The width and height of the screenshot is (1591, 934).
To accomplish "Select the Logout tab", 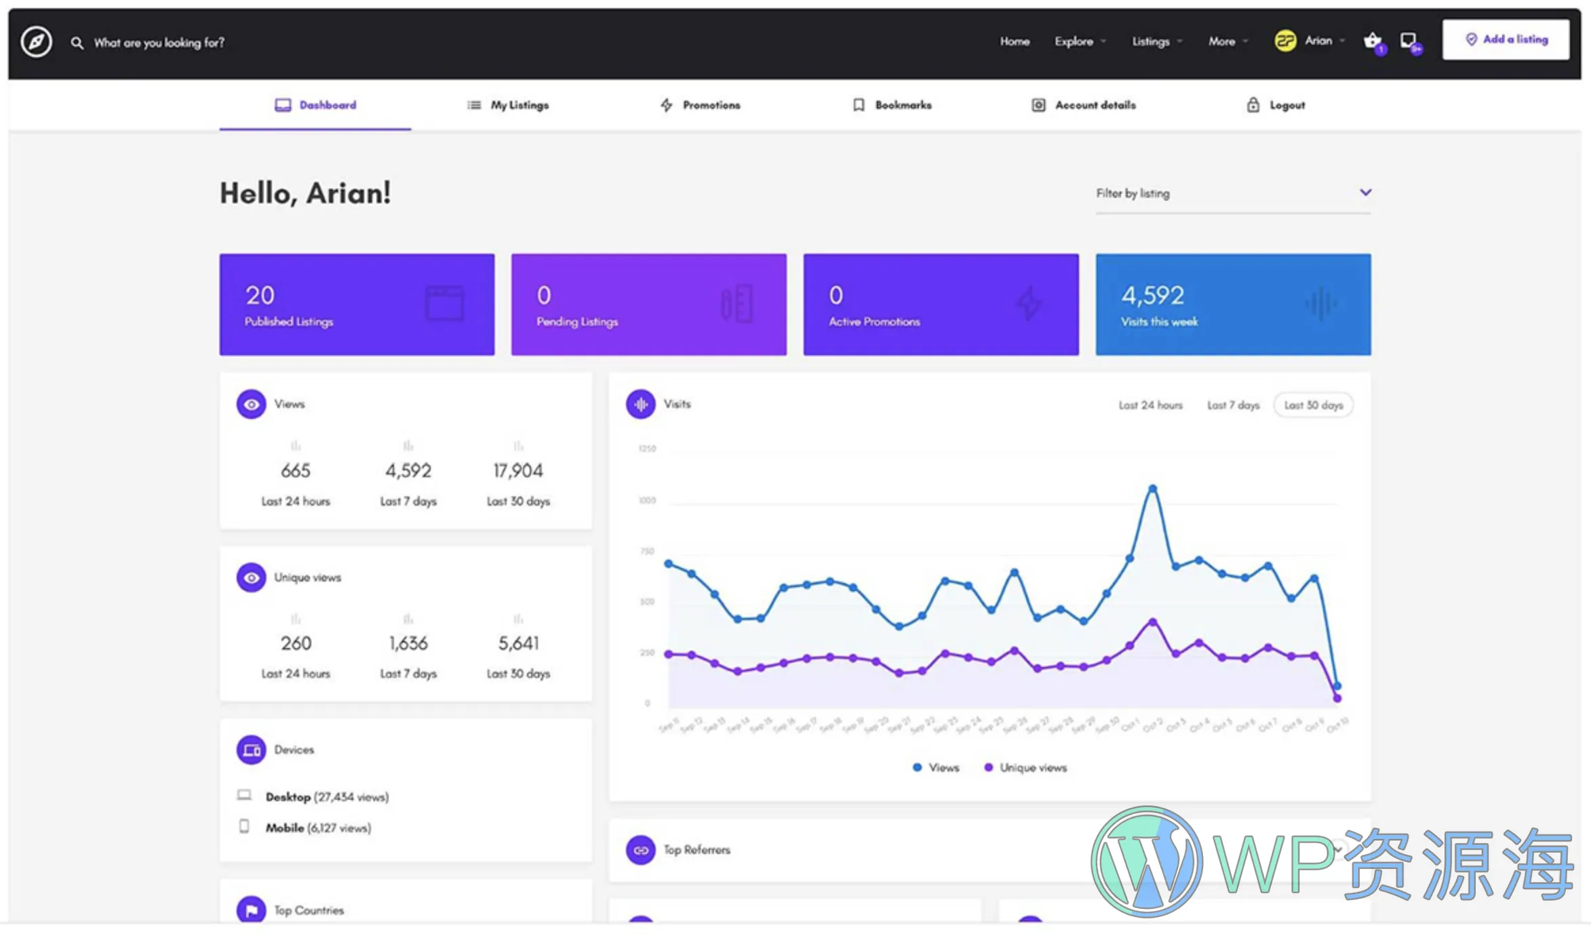I will pyautogui.click(x=1275, y=105).
